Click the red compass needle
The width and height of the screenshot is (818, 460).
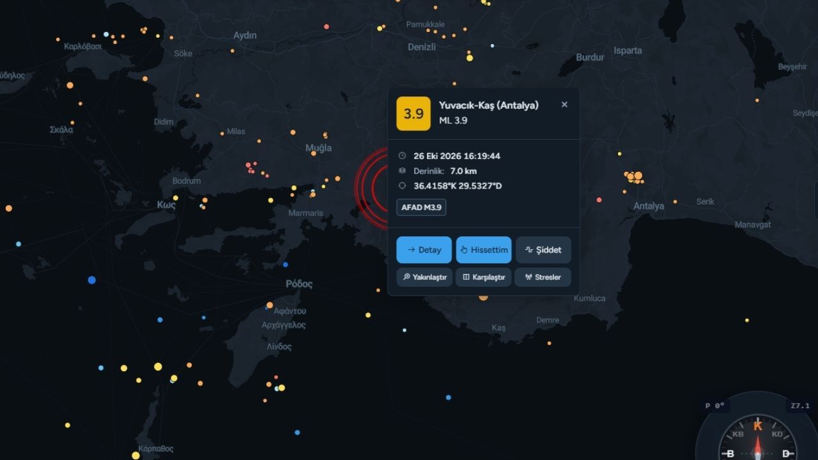758,446
